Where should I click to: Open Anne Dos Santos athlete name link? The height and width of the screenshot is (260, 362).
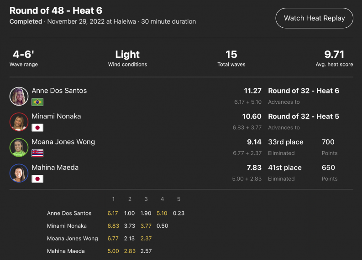click(59, 91)
